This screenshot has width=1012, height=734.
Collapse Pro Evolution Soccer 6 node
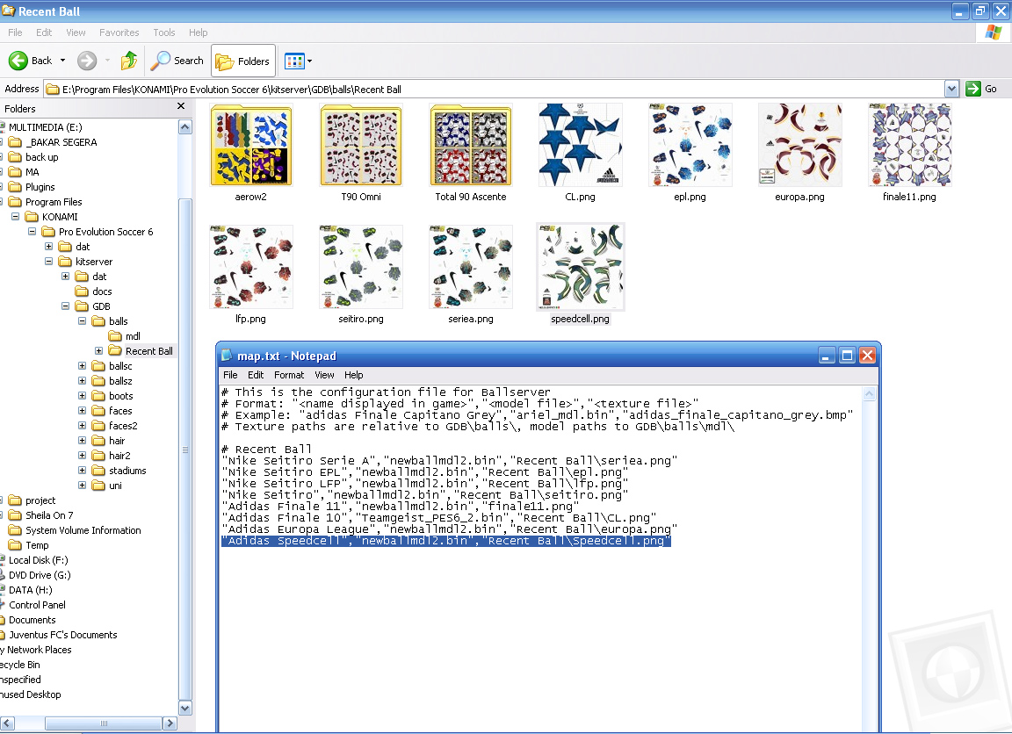32,232
